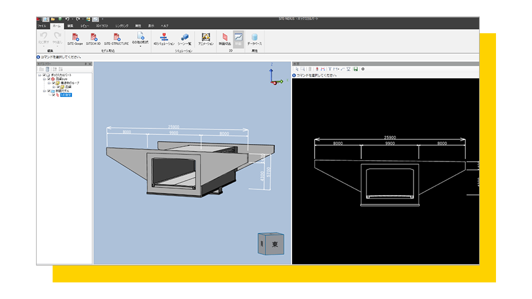Switch to the ヘルプ ribbon tab
Viewport: 532px width, 299px height.
[165, 26]
